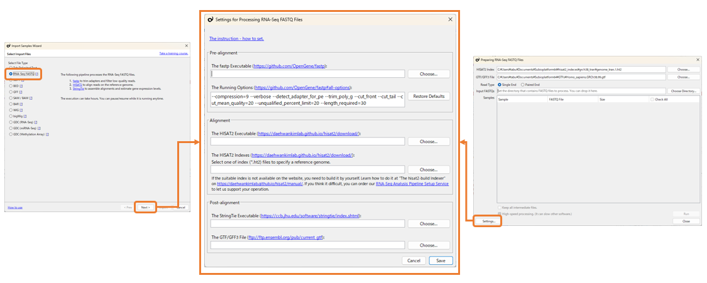Open 'The instruction - how to set' link
The image size is (707, 283).
(237, 38)
